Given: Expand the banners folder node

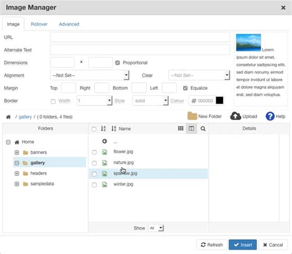Looking at the screenshot, I should (x=17, y=153).
